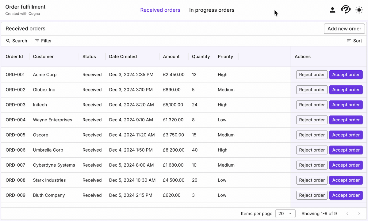The image size is (368, 221).
Task: Click the Order Id column header
Action: click(14, 57)
